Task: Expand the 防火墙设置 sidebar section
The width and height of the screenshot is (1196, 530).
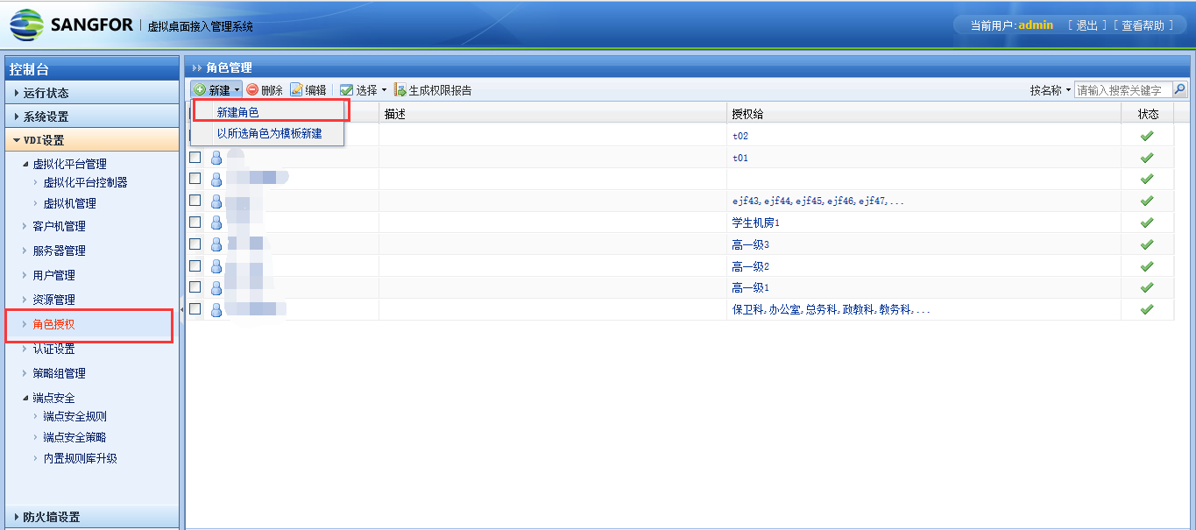Action: pos(91,517)
